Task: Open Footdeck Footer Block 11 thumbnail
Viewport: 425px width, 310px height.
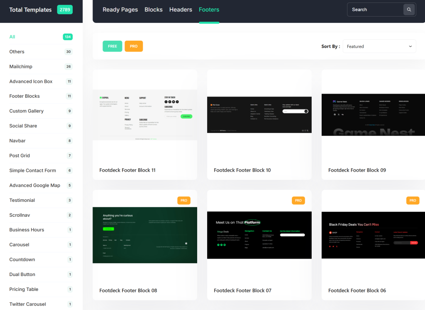Action: click(145, 115)
